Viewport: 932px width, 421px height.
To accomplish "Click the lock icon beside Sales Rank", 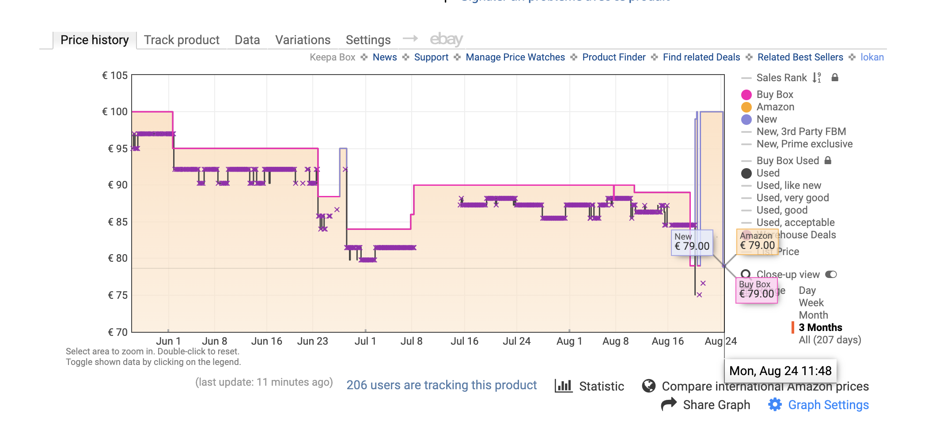I will (835, 78).
